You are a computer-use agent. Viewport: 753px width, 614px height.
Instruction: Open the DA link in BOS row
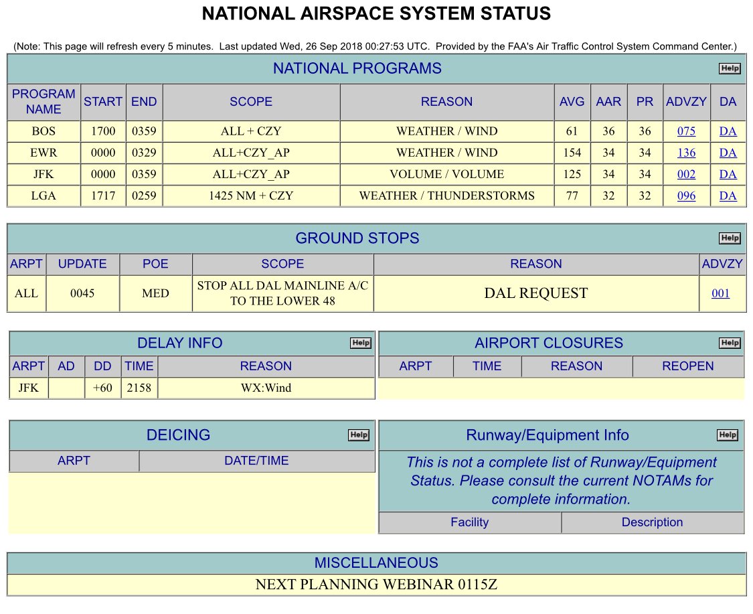click(x=728, y=131)
